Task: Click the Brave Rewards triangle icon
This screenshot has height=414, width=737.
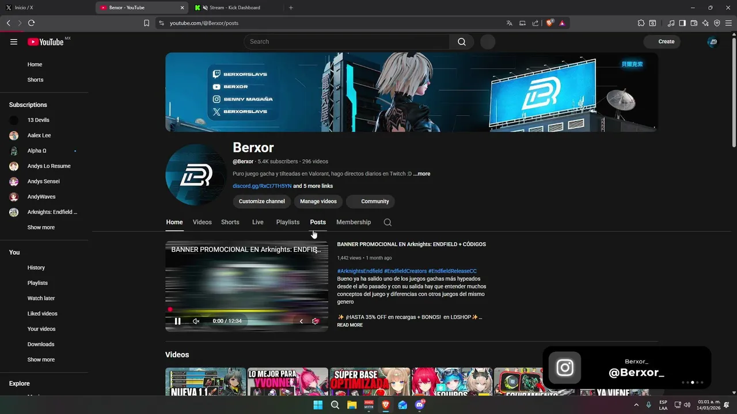Action: [562, 23]
